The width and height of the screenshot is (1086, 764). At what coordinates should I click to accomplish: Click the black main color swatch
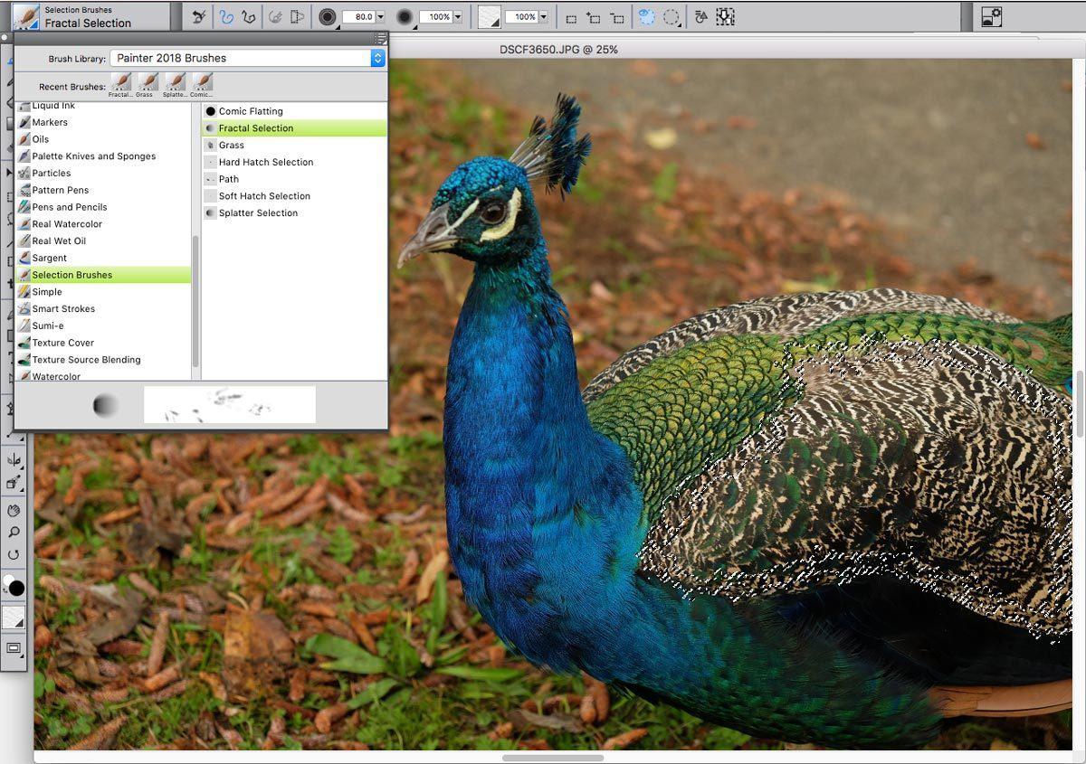click(15, 588)
